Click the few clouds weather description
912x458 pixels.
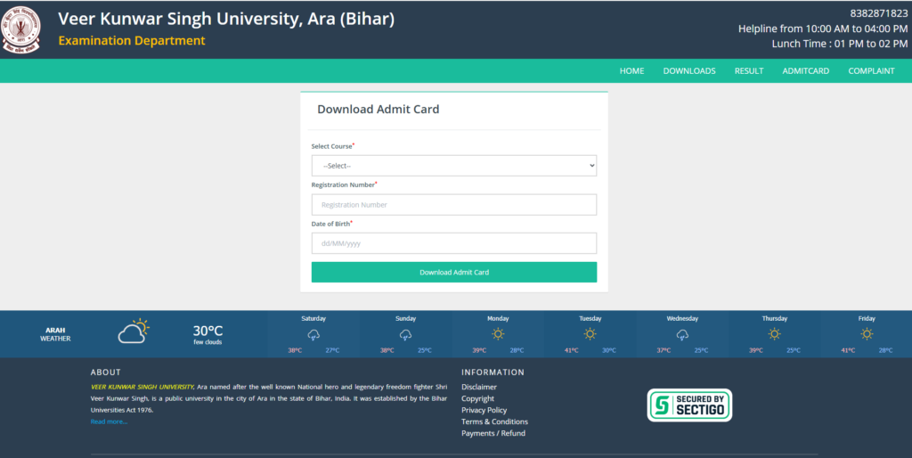click(208, 342)
